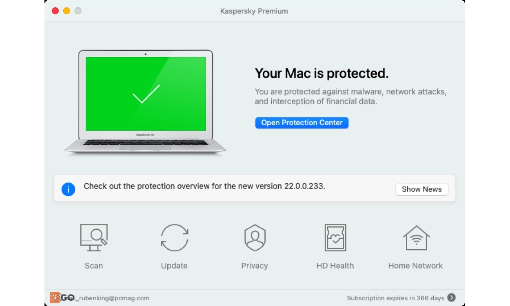
Task: Click the version 22.0.0.233 news message
Action: click(x=204, y=186)
